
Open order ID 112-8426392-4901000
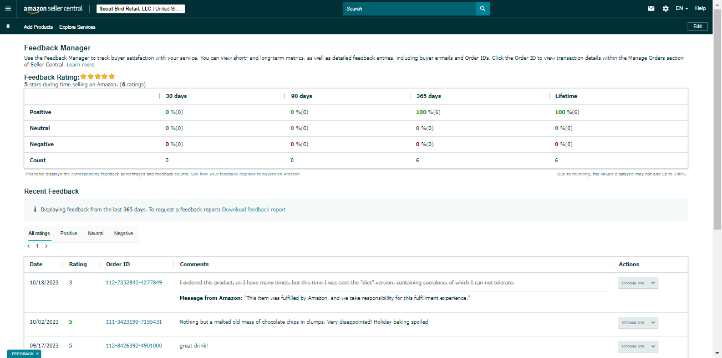click(134, 346)
